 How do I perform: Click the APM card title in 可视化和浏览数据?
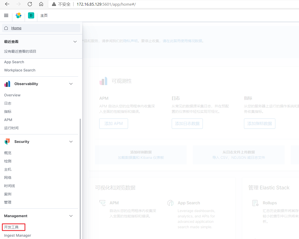(x=114, y=203)
